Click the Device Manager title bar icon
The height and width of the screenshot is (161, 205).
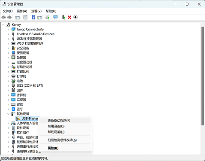[4, 4]
